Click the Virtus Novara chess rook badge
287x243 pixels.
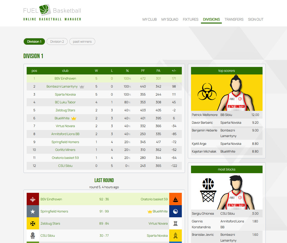click(175, 223)
